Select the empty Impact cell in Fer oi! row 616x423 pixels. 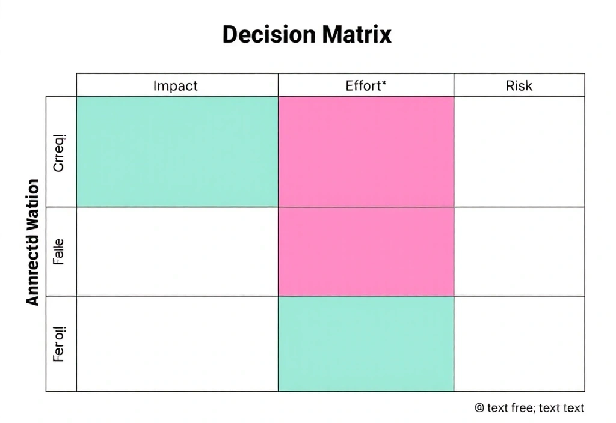click(177, 344)
